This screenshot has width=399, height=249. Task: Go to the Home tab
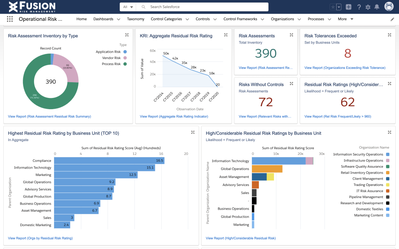pos(81,19)
